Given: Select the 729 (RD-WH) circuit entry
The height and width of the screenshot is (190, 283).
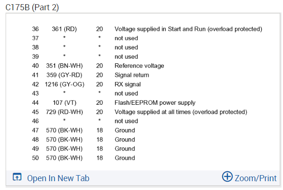Looking at the screenshot, I should 64,112.
